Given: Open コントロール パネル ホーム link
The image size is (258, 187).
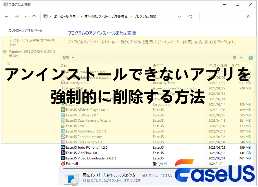Looking at the screenshot, I should 26,30.
